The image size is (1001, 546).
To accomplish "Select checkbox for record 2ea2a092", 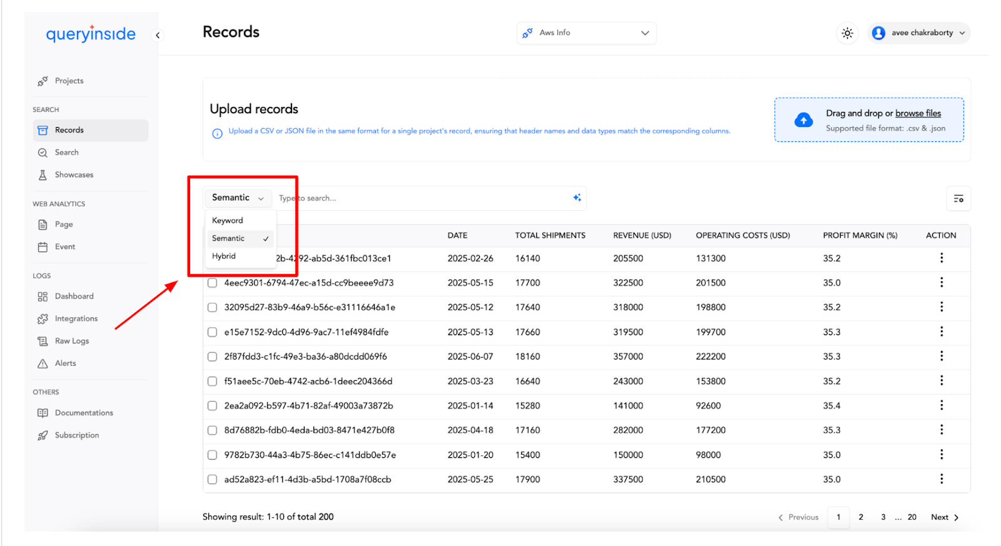I will click(x=212, y=406).
